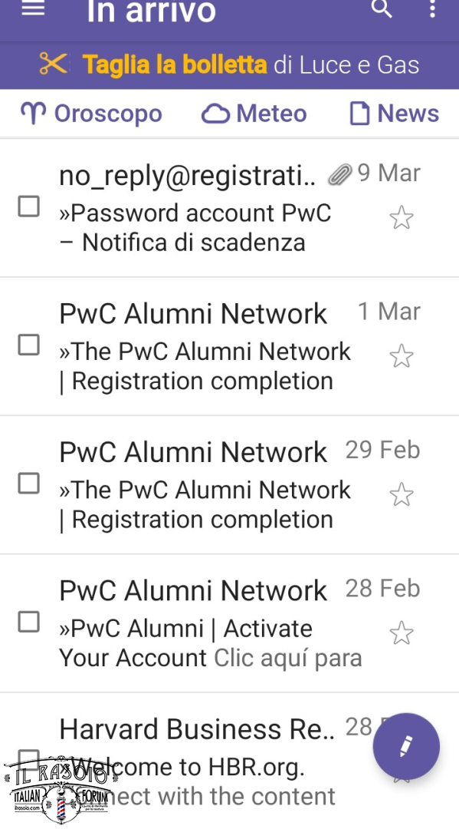
Task: Tap the search magnifier icon
Action: pos(382,8)
